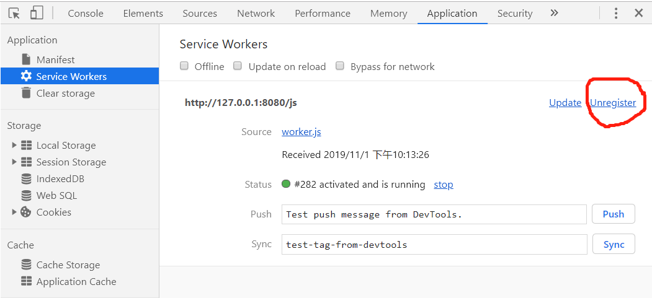652x298 pixels.
Task: Check Update on reload
Action: coord(238,66)
